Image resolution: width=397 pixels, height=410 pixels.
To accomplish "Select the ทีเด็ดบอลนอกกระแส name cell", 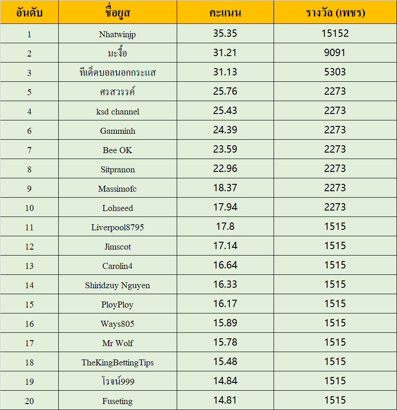I will coord(117,72).
